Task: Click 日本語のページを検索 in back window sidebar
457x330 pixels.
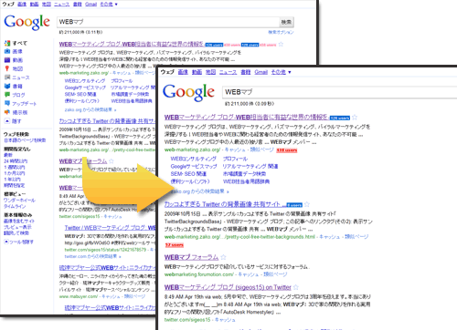Action: point(25,140)
